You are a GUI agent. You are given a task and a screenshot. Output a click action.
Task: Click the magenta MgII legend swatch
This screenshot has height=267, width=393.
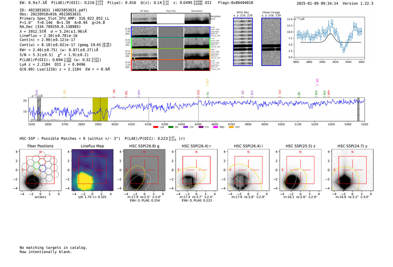click(x=216, y=127)
